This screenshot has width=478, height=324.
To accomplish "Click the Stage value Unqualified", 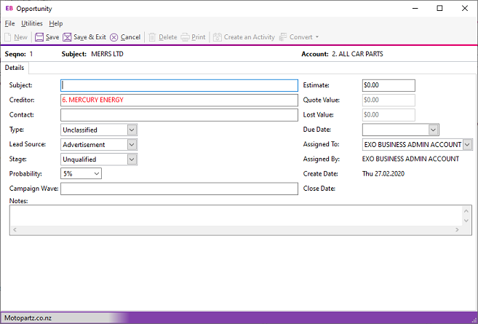I will [x=79, y=159].
